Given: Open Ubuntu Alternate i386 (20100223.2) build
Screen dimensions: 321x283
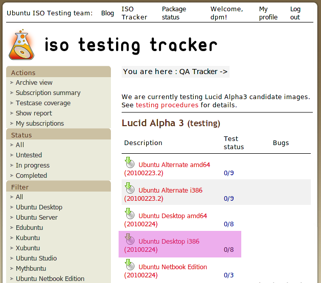Looking at the screenshot, I should coord(163,195).
